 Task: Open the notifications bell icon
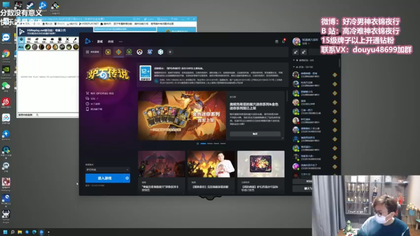coord(283,41)
